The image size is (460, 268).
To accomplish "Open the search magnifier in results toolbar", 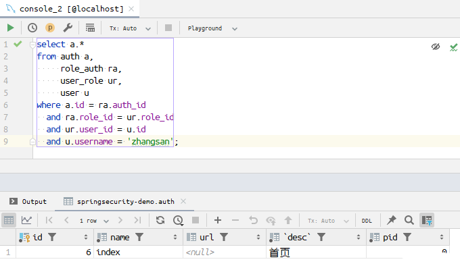I will point(409,220).
